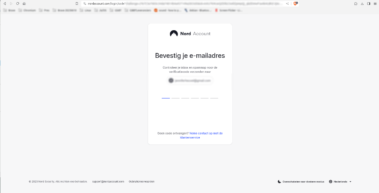Viewport: 379px width, 193px height.
Task: Click the browser forward arrow
Action: click(11, 4)
